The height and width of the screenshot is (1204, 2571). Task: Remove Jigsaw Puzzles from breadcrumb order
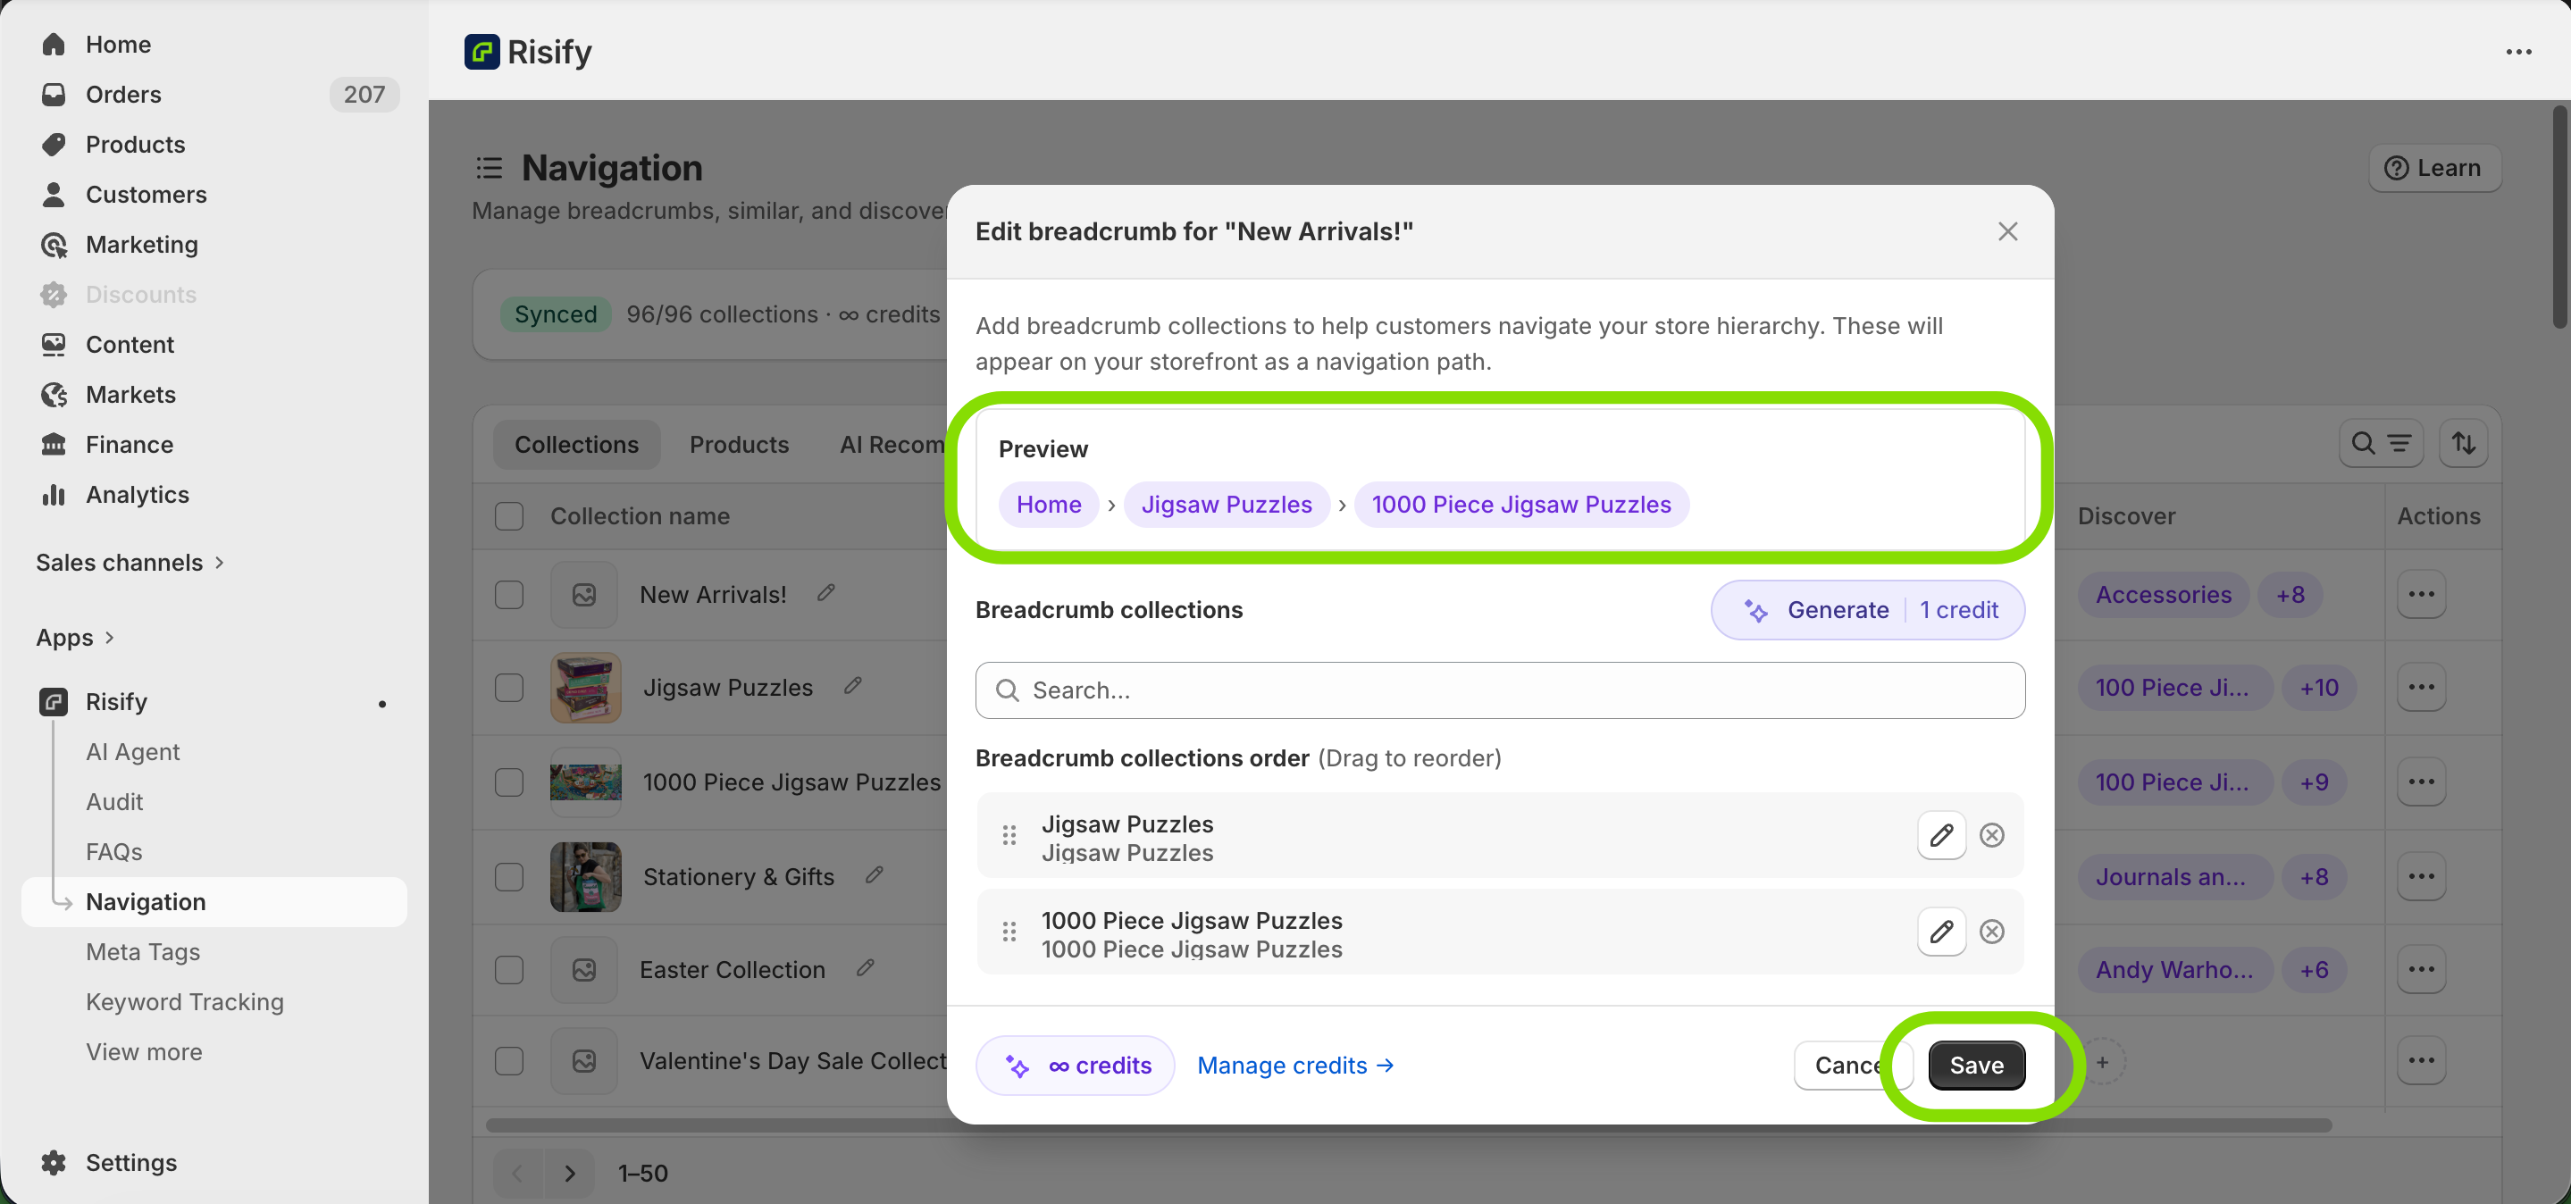click(x=1991, y=835)
